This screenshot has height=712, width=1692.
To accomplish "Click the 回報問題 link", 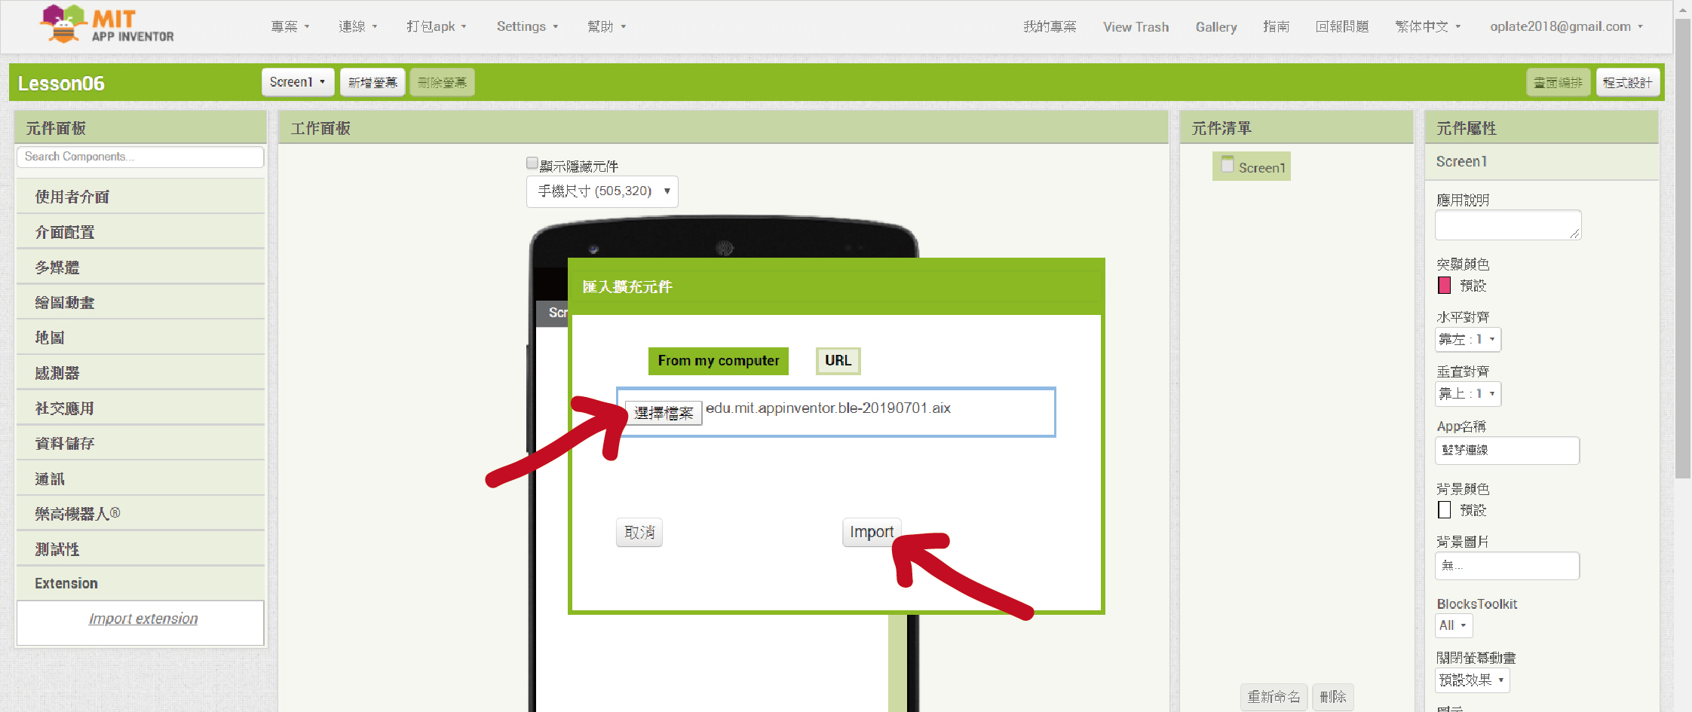I will coord(1342,26).
